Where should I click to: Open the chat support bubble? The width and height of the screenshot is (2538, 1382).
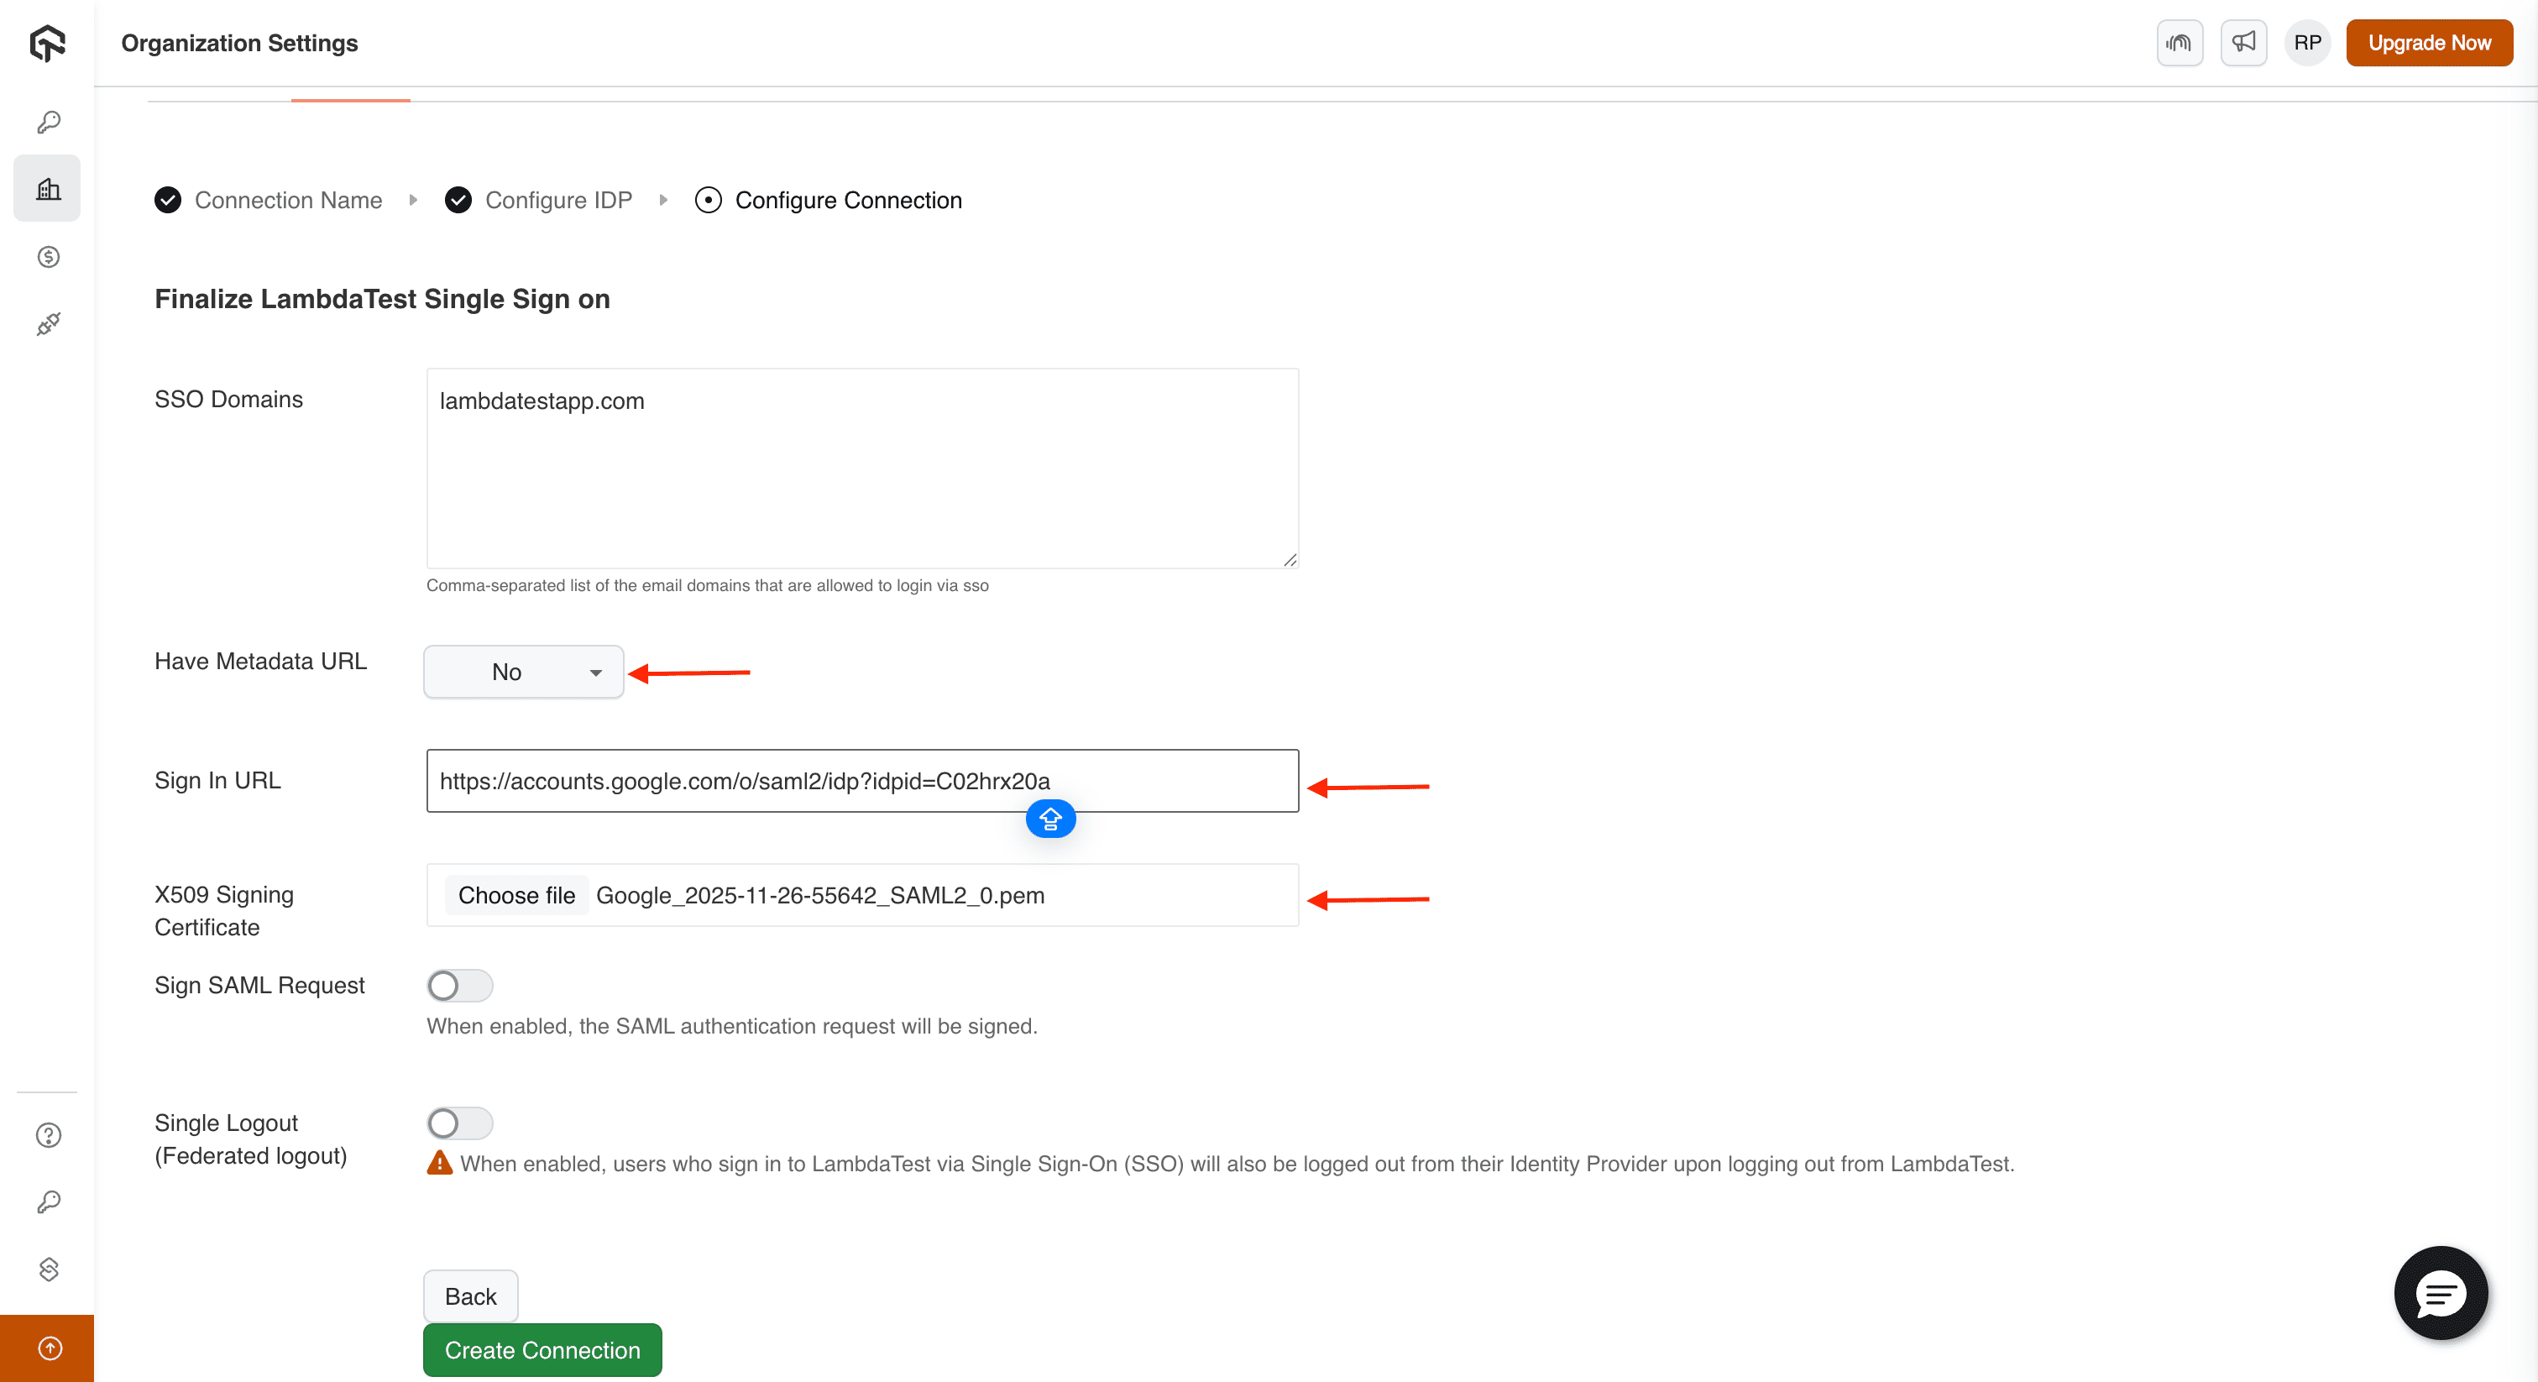click(2441, 1293)
